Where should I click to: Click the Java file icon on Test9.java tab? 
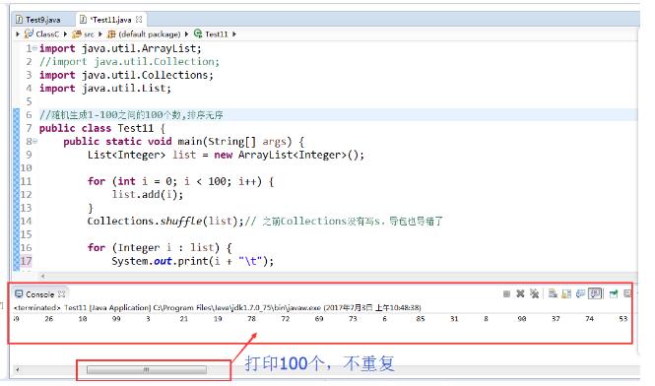click(20, 20)
